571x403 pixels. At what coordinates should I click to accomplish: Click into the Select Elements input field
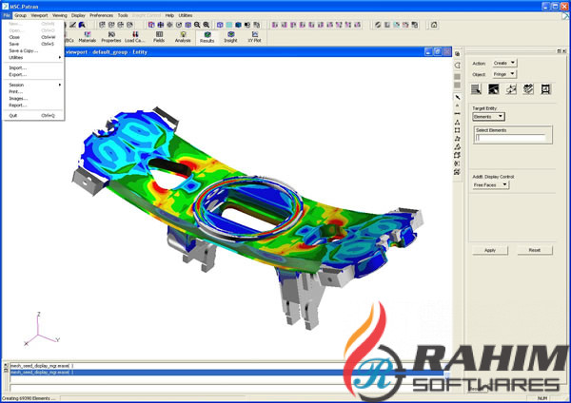click(x=510, y=138)
